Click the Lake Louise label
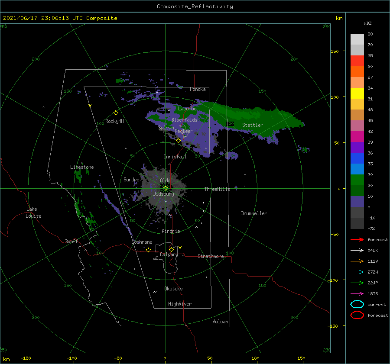Screen dimensions: 390x364 click(x=33, y=213)
